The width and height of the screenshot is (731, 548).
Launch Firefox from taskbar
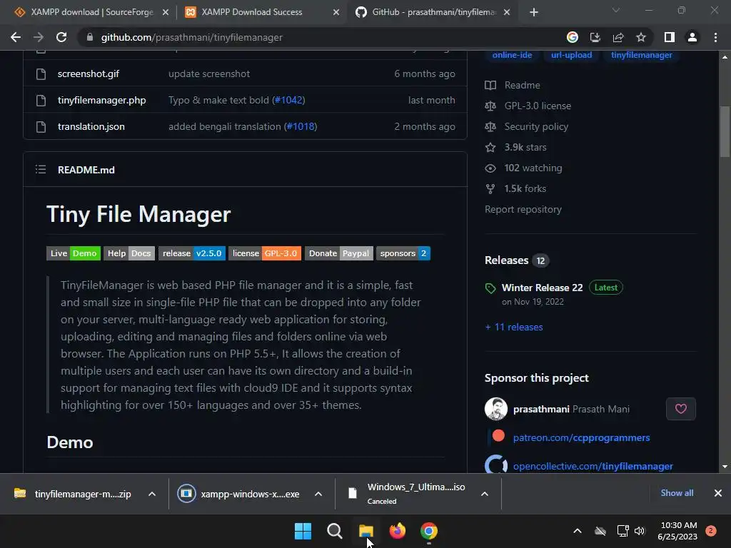pos(397,531)
